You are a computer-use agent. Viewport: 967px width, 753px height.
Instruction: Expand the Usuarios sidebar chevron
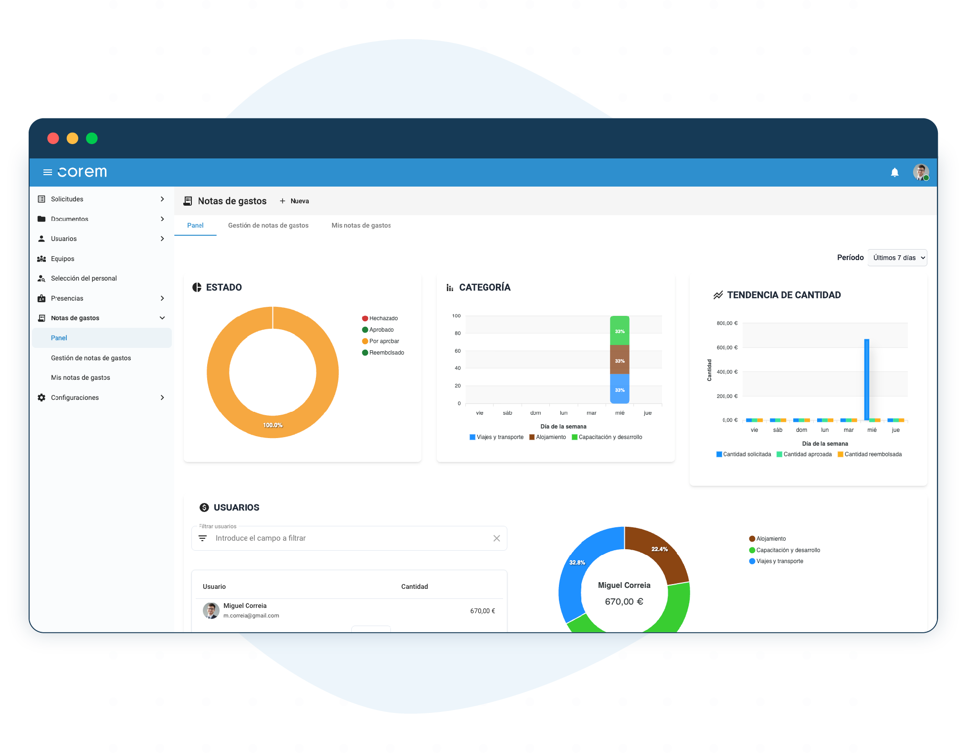pyautogui.click(x=162, y=239)
